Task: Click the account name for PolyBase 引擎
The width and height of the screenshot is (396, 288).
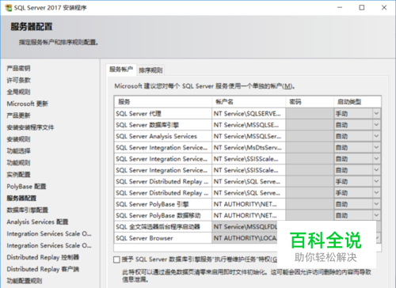Action: 249,204
